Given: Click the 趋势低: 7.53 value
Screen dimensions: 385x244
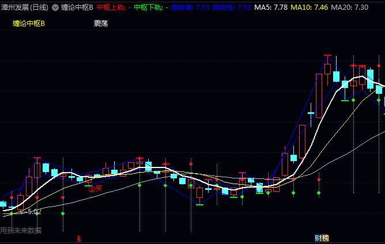Looking at the screenshot, I should 232,7.
